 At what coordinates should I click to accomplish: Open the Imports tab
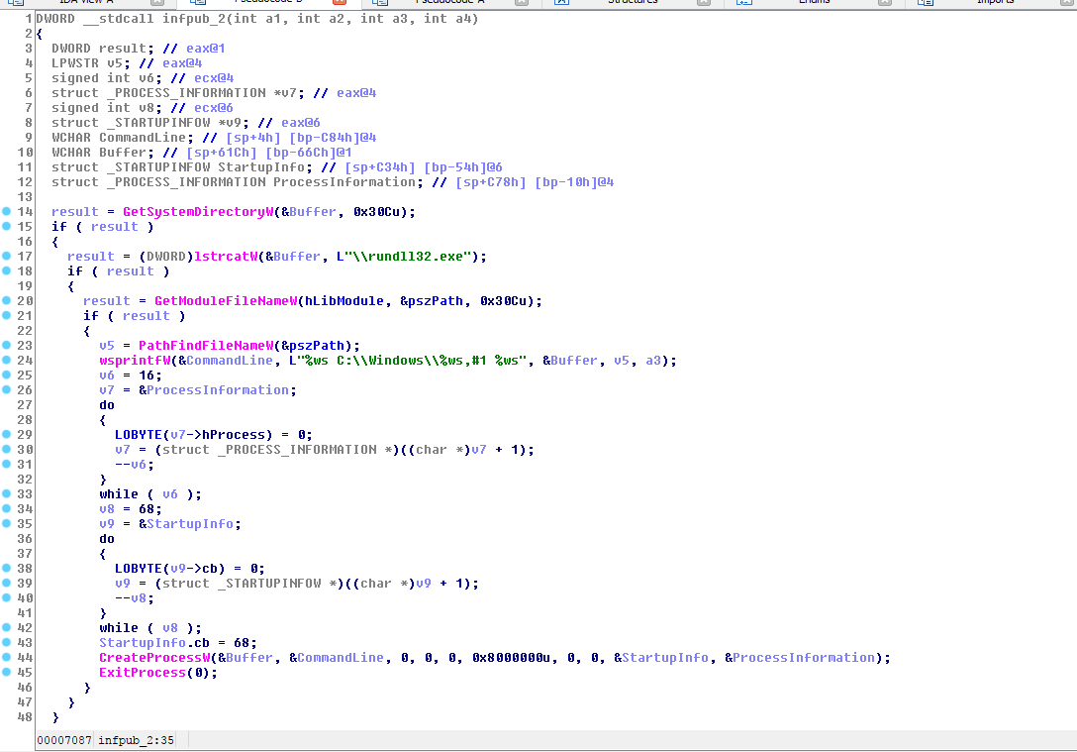click(x=994, y=3)
